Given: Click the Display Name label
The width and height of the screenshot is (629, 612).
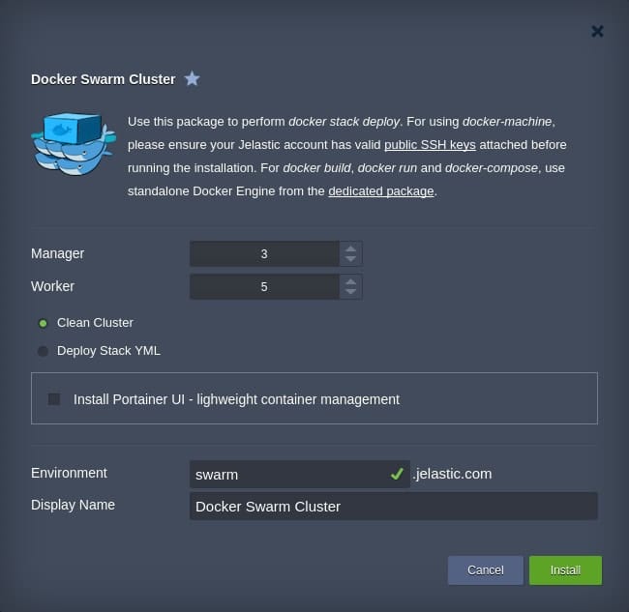Looking at the screenshot, I should click(x=73, y=505).
